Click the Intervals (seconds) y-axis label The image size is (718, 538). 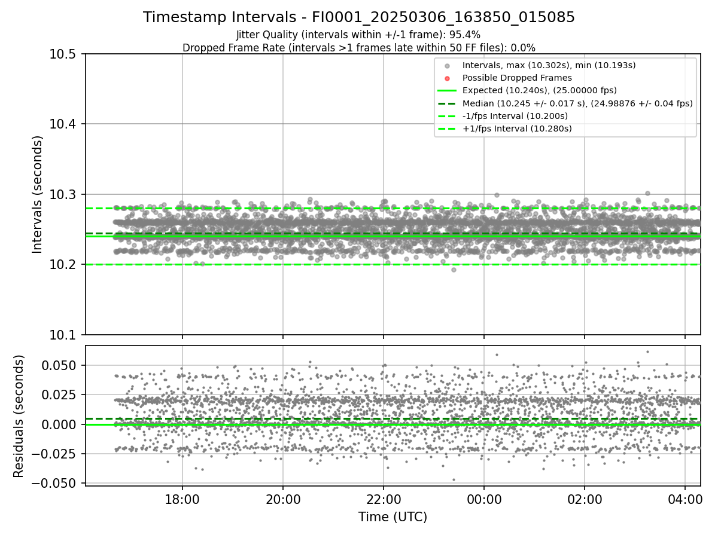point(38,194)
